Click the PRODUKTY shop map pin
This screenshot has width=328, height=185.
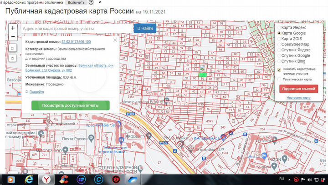(149, 136)
